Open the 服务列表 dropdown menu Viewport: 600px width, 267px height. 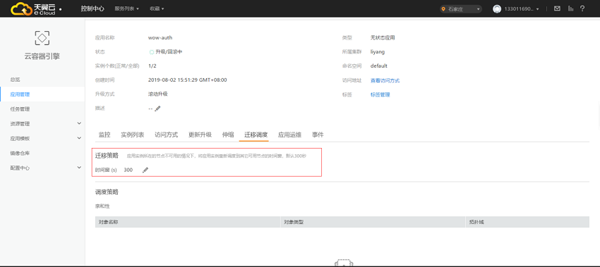(126, 8)
